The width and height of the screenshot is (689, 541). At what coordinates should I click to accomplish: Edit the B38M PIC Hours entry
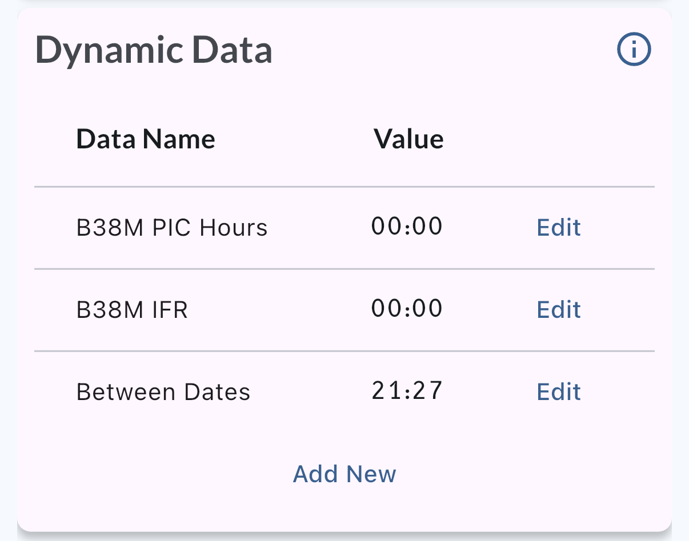[558, 227]
